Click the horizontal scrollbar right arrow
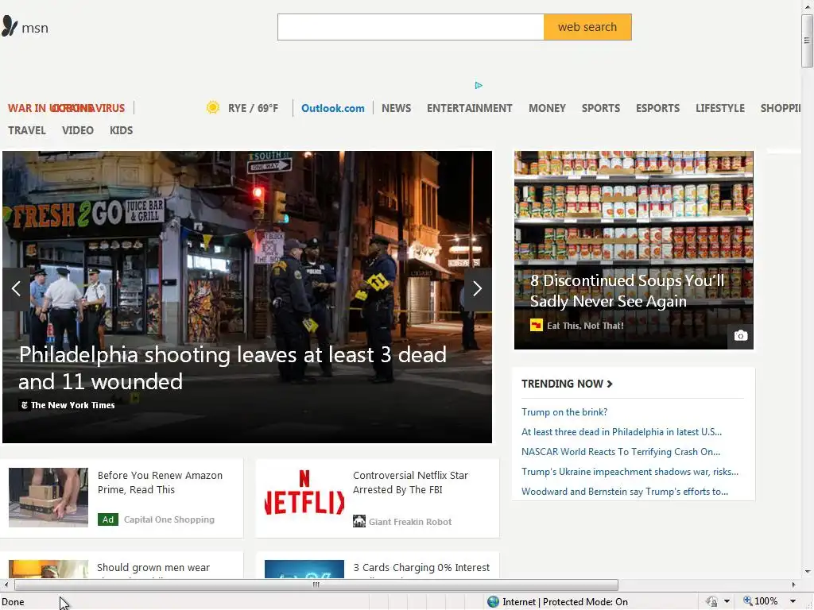Viewport: 814px width, 610px height. point(793,585)
